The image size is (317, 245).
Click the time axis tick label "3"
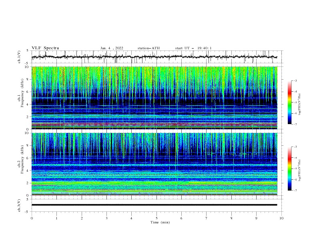(x=106, y=218)
